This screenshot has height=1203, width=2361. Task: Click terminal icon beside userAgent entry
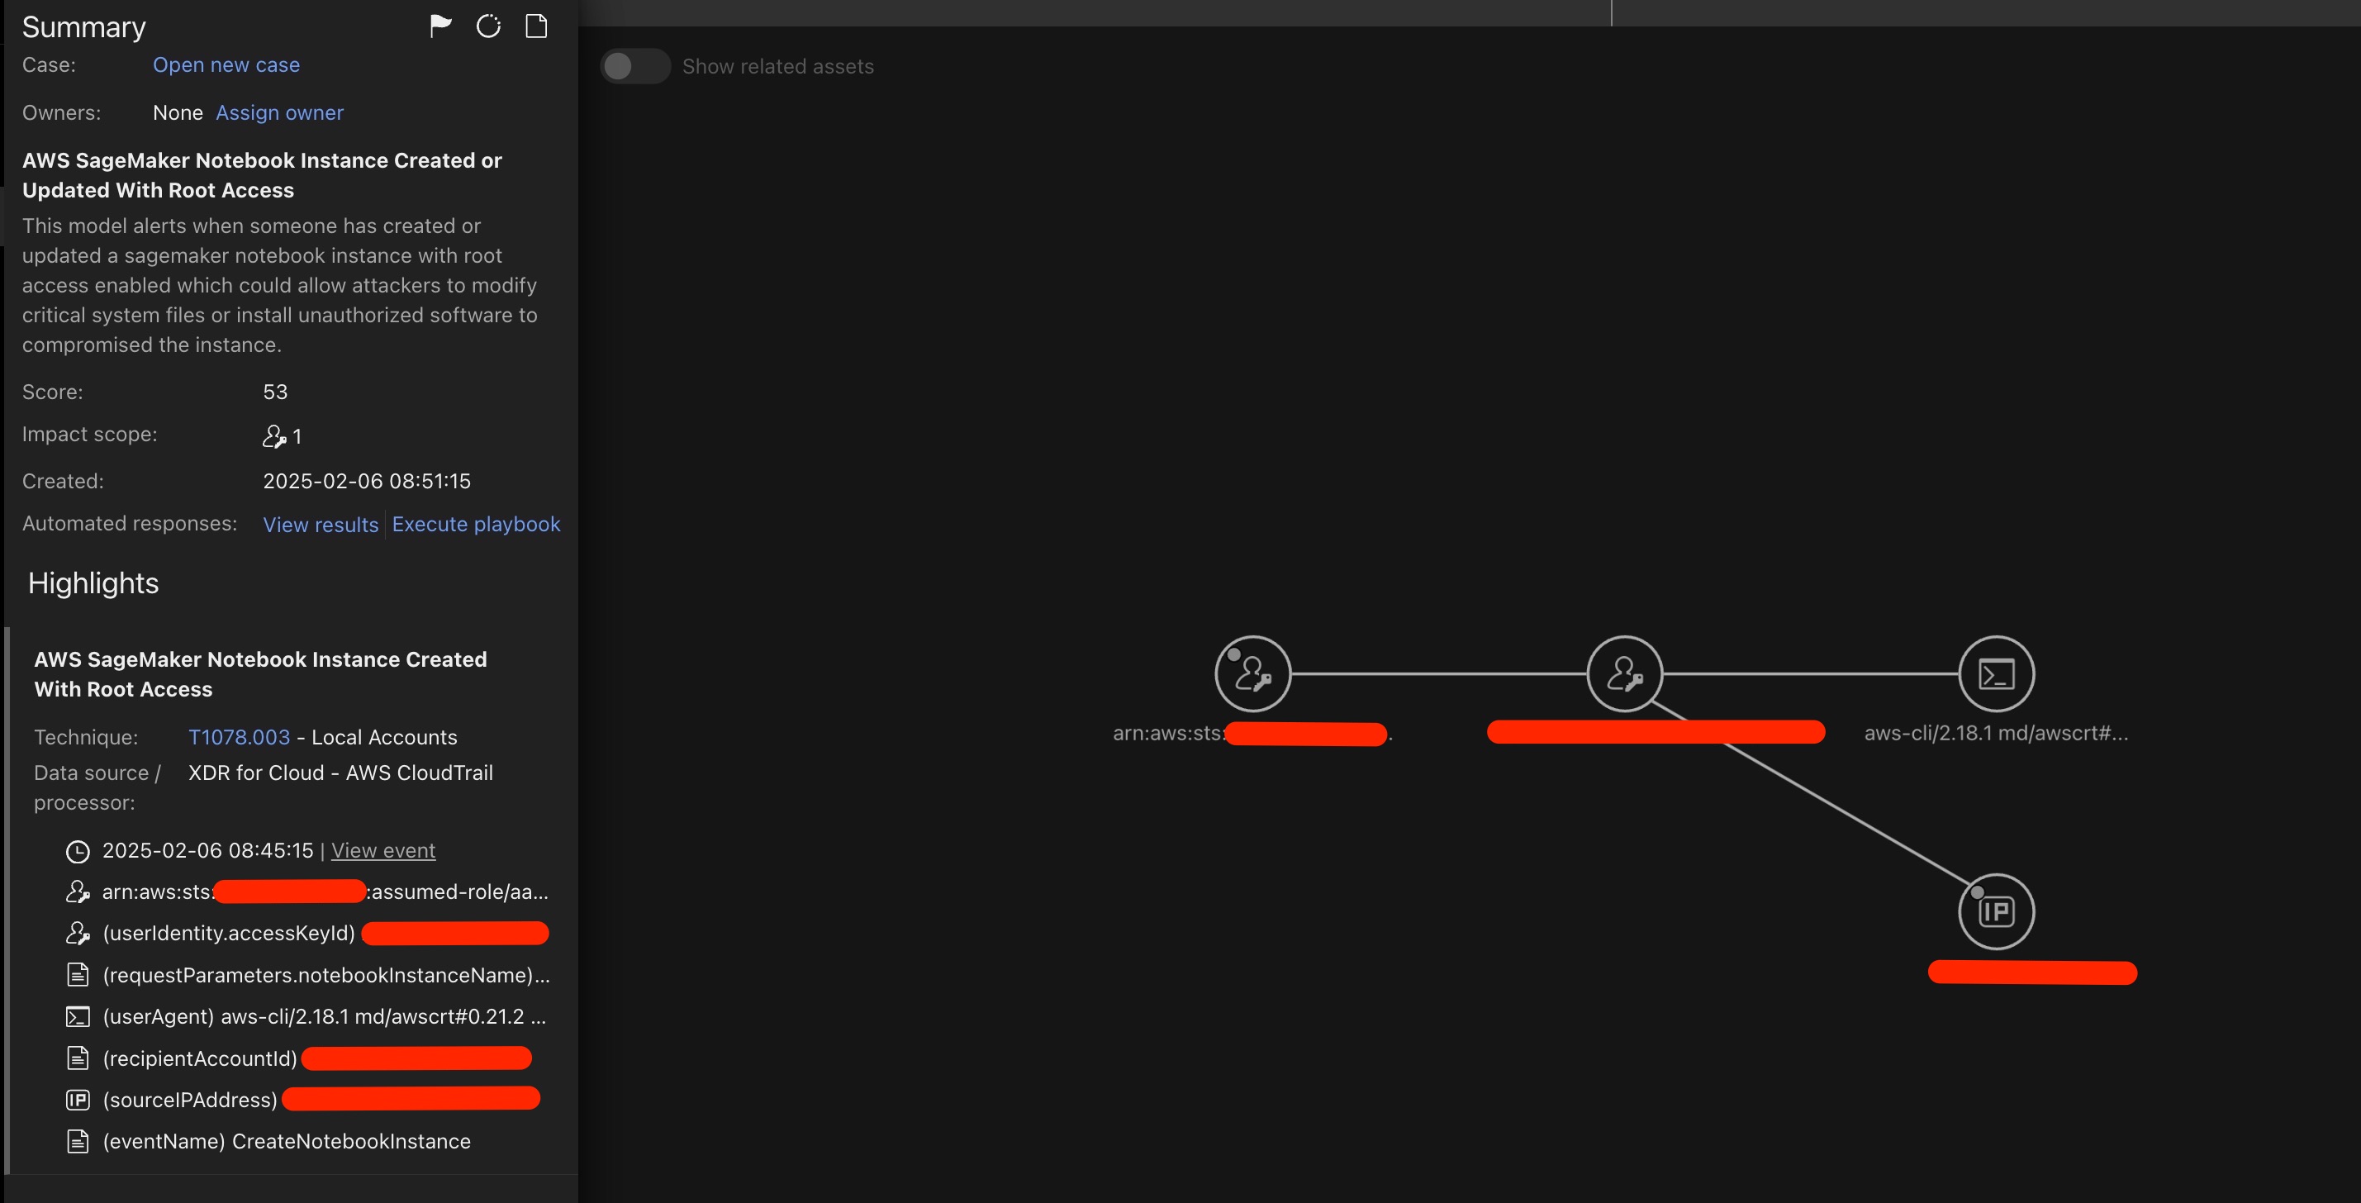point(78,1017)
